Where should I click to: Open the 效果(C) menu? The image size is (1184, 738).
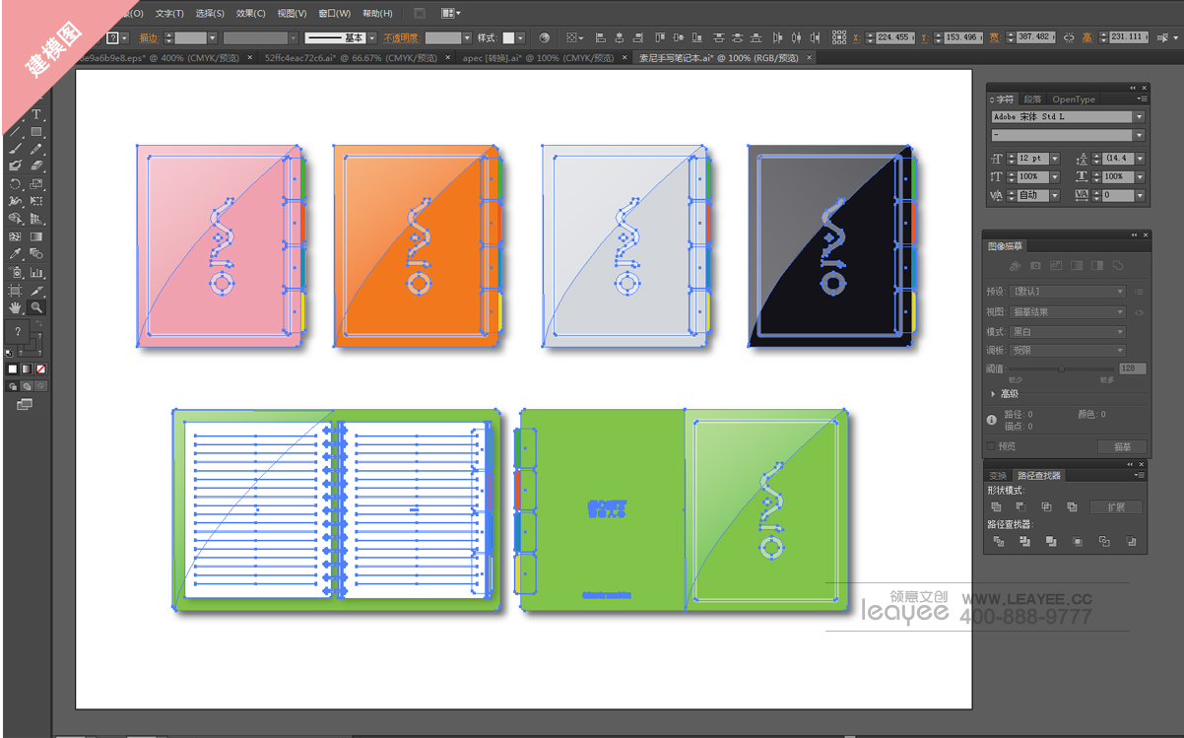pos(250,13)
